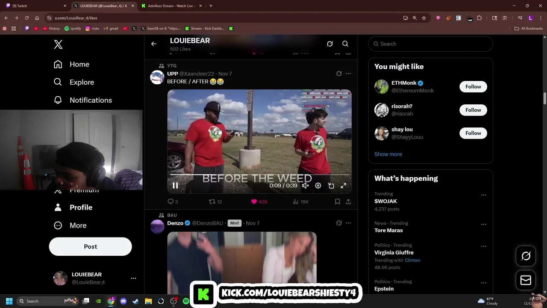Click the address bar URL

coord(76,18)
